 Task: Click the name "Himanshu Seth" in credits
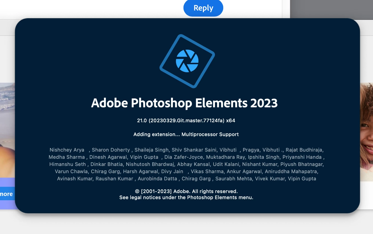(x=67, y=164)
